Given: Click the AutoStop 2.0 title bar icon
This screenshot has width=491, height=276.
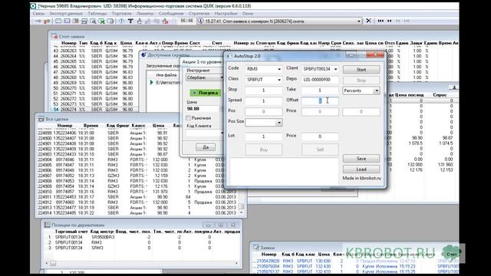Looking at the screenshot, I should (x=229, y=56).
